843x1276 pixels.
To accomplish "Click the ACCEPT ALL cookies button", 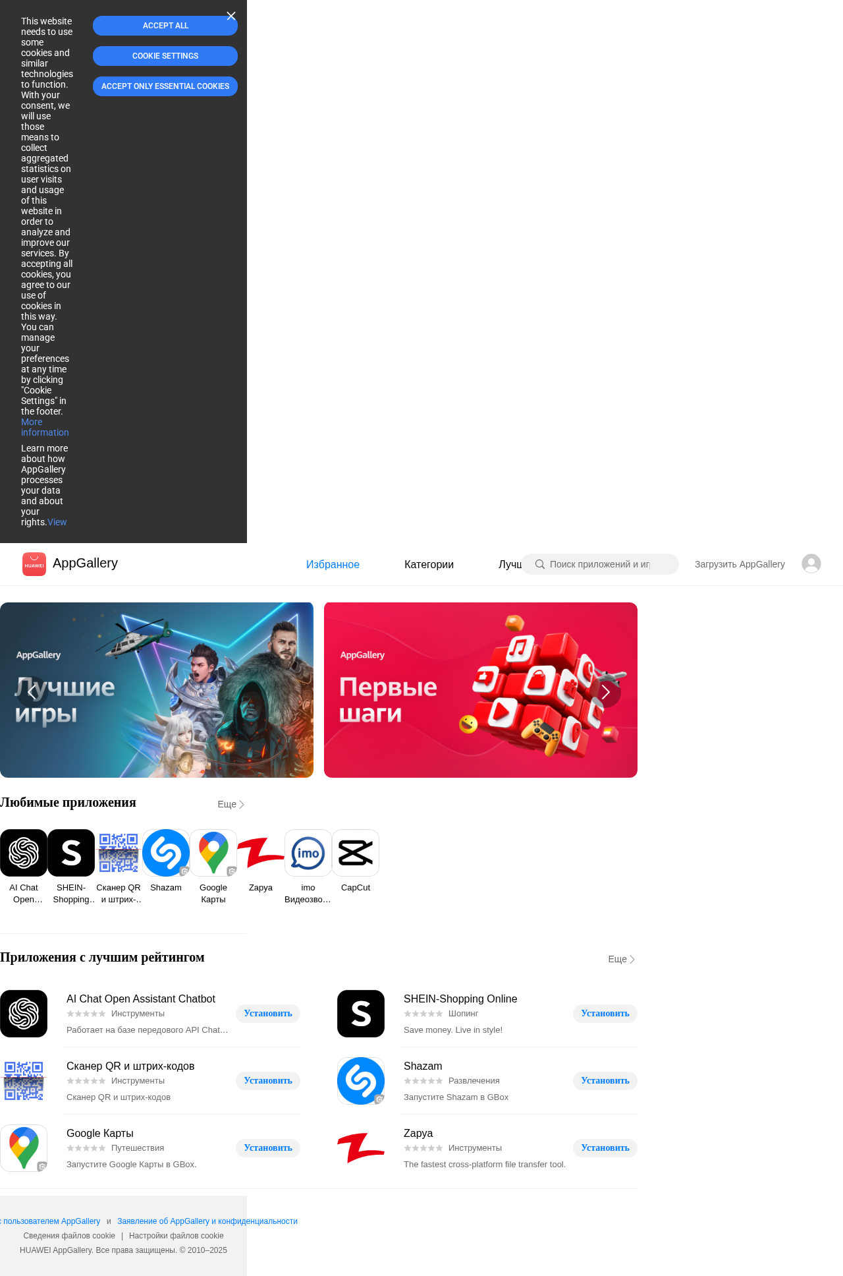I will [x=165, y=26].
